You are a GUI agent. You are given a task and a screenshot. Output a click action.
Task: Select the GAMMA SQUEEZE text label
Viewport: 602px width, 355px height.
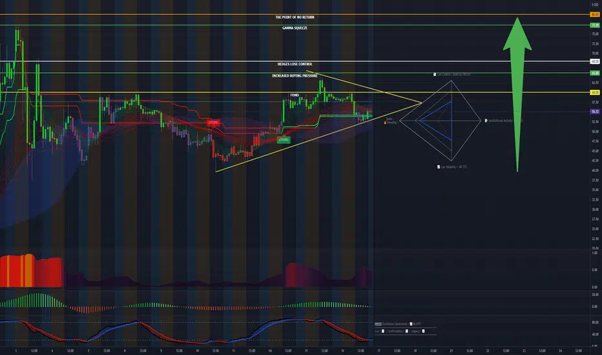(x=295, y=28)
